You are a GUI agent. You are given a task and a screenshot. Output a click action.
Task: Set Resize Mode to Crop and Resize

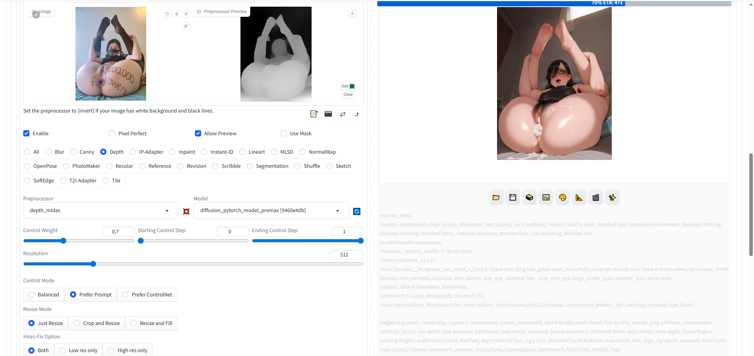97,323
